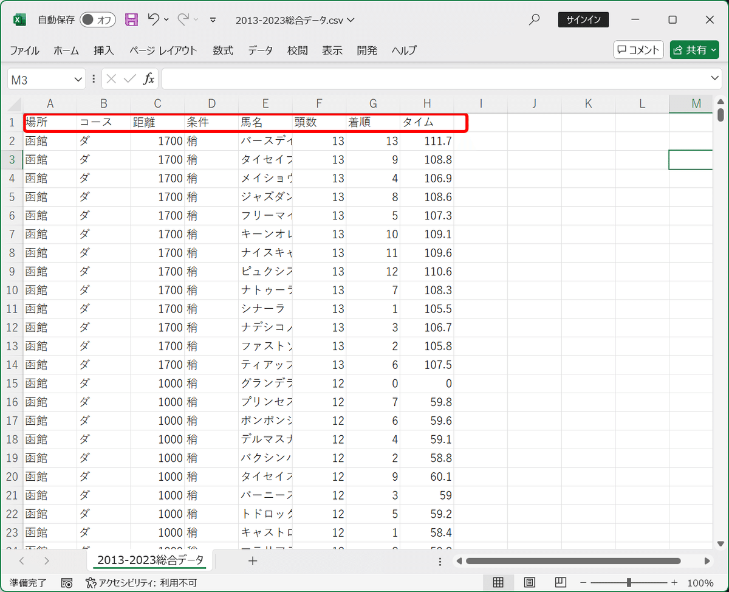Click header cell タイム
The width and height of the screenshot is (729, 592).
tap(427, 122)
